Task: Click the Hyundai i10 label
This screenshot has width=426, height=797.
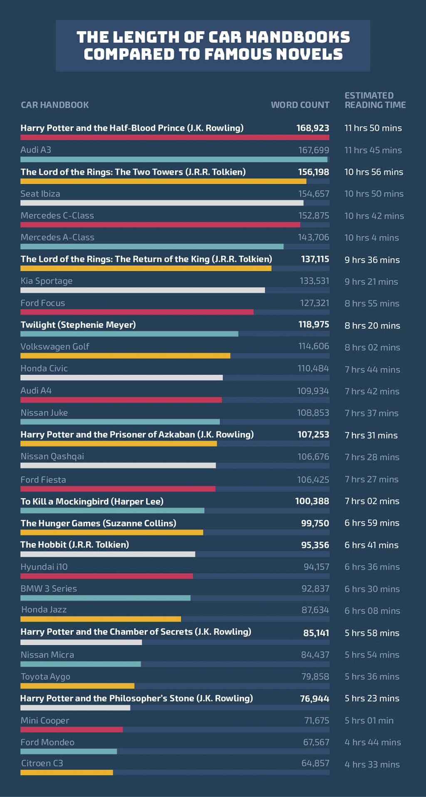Action: (44, 567)
